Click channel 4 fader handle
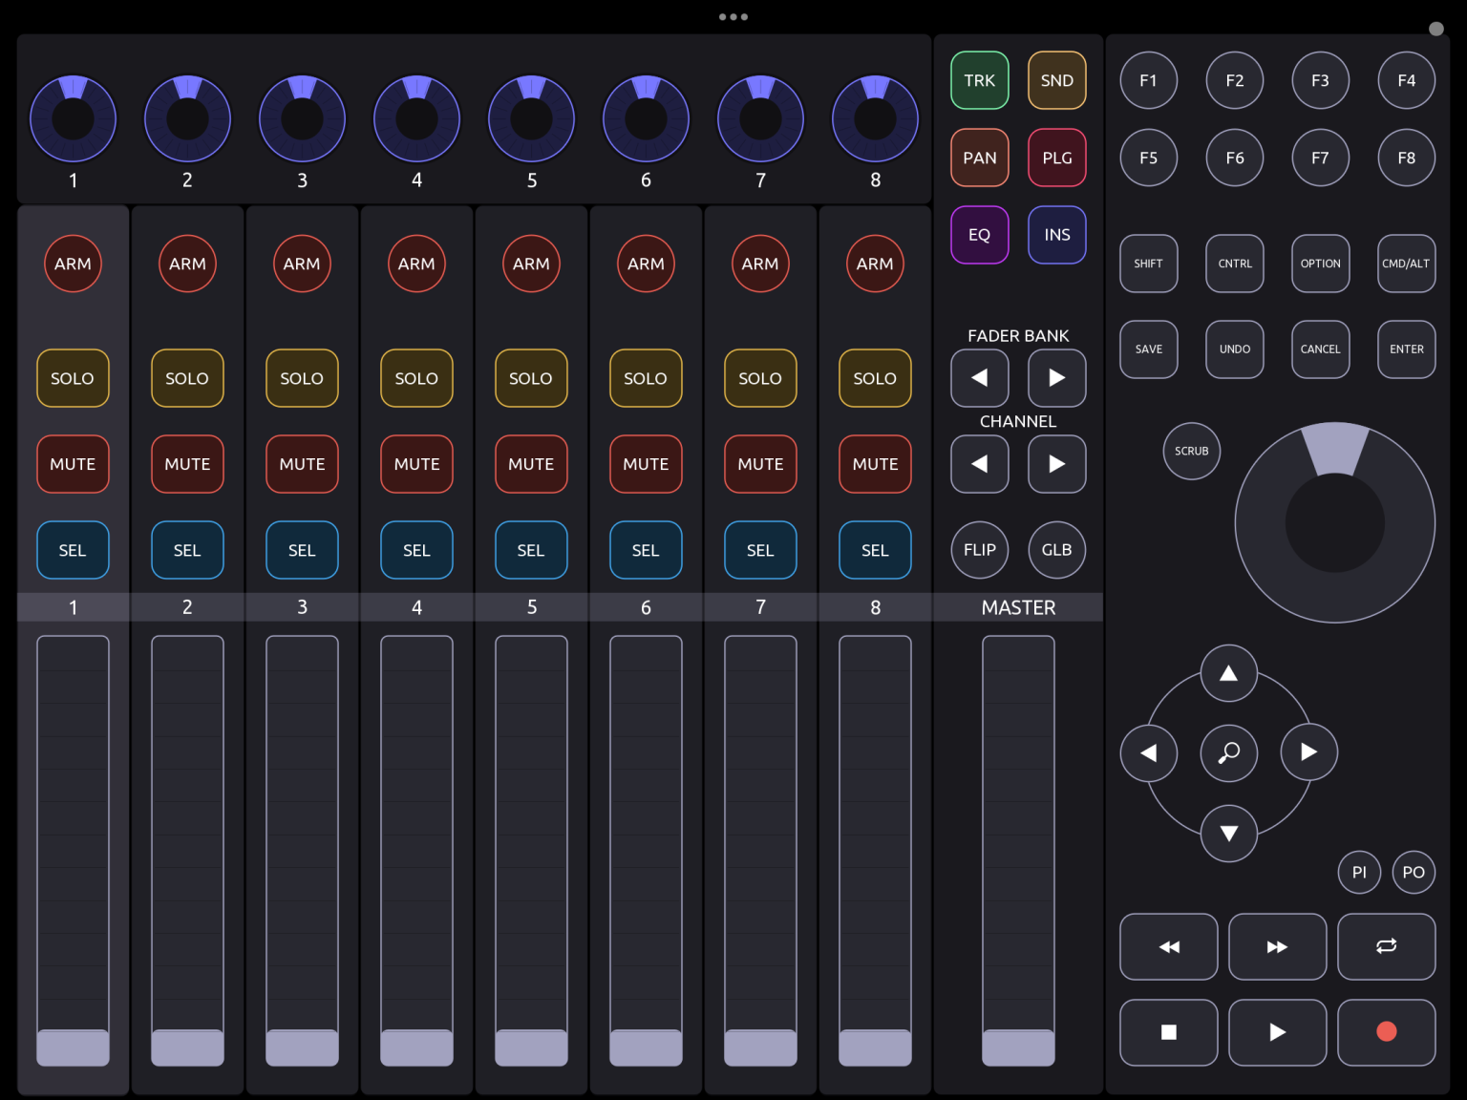Viewport: 1467px width, 1100px height. click(x=416, y=1047)
